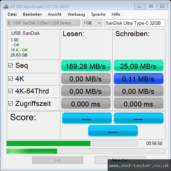Toggle the Seq test checkbox
This screenshot has height=171, width=171.
(x=10, y=65)
